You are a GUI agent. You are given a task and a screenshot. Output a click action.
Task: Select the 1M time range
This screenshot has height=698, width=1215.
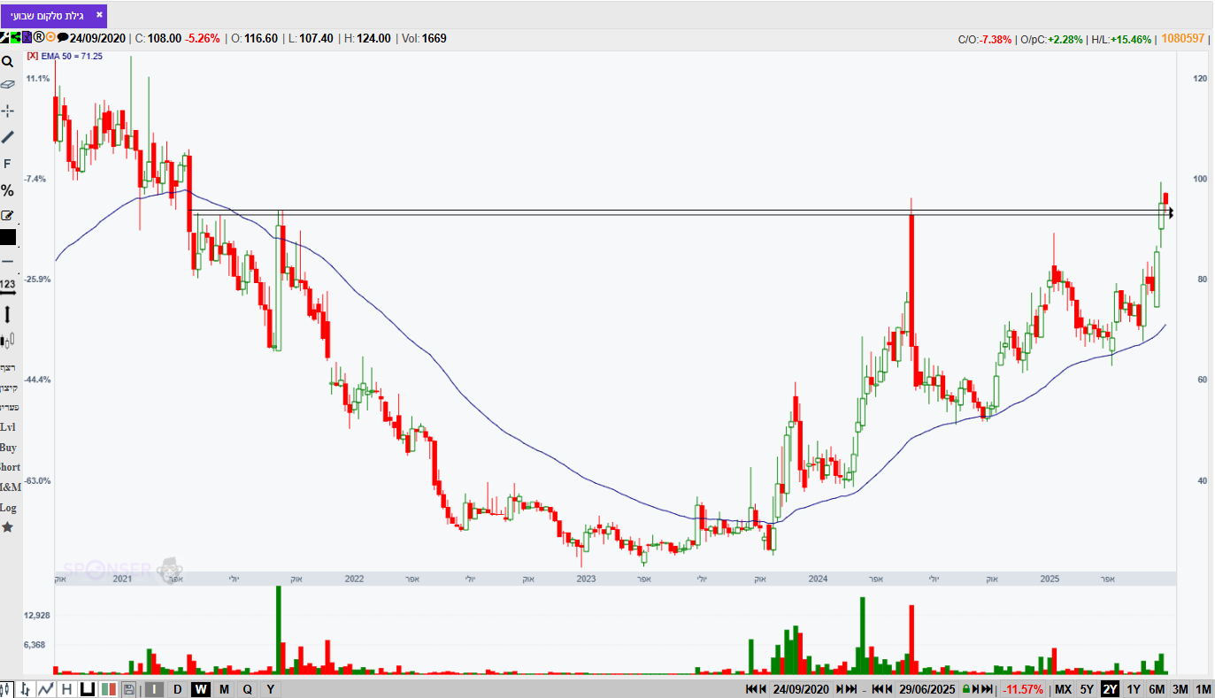click(1203, 689)
